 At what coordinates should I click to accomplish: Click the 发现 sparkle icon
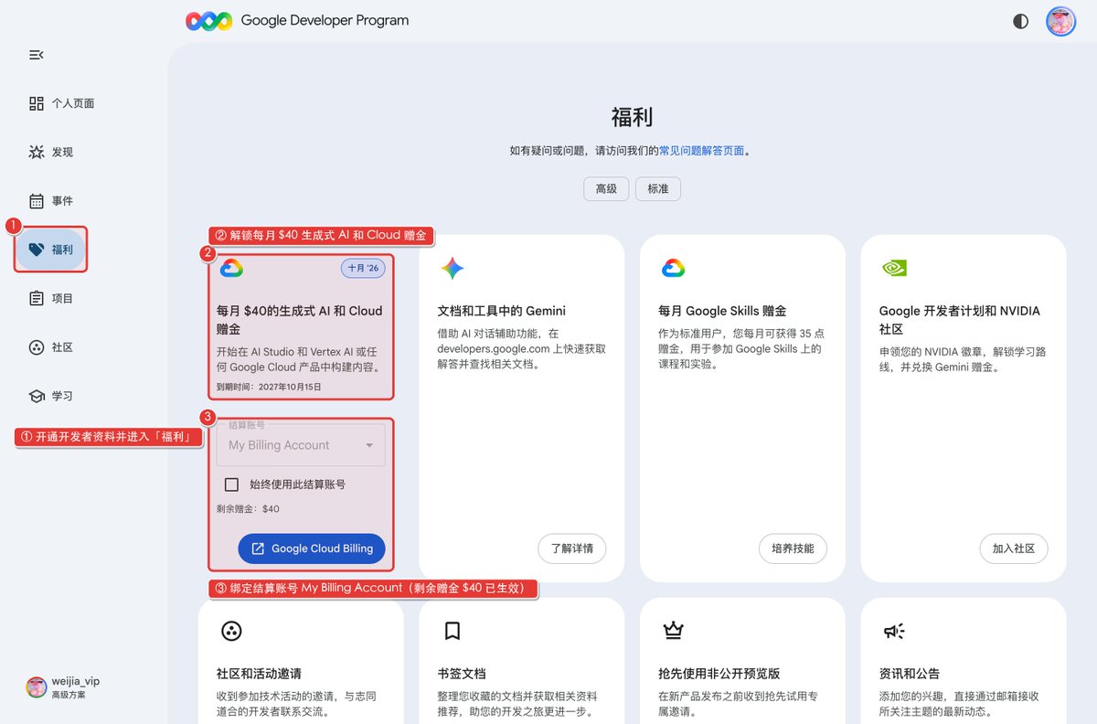click(x=37, y=152)
